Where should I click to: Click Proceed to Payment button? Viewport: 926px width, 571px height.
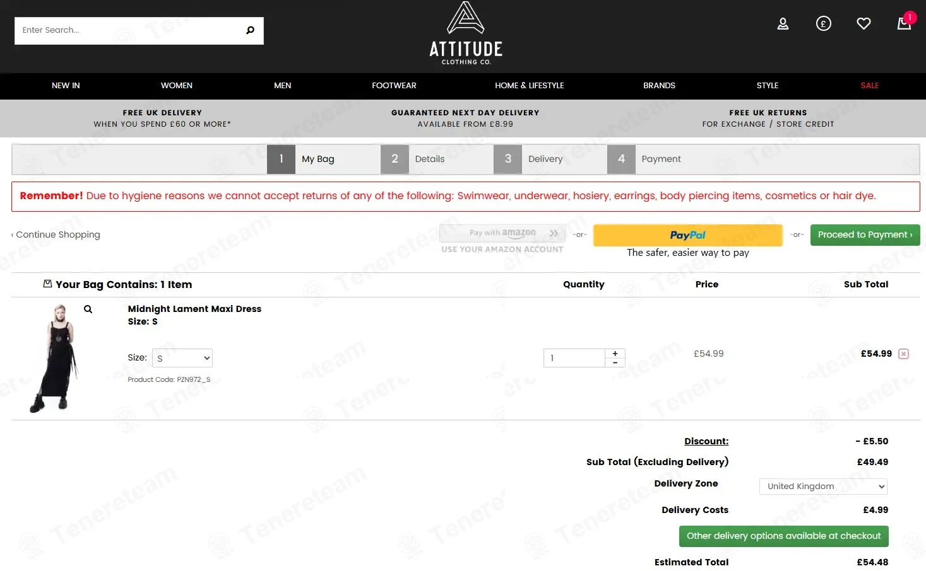[865, 235]
